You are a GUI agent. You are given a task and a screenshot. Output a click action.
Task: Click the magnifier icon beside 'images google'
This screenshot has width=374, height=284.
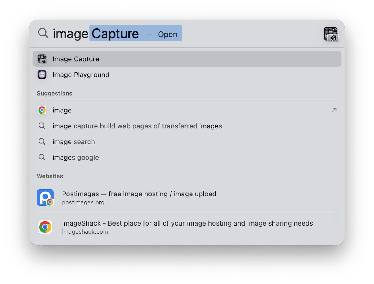(x=42, y=157)
